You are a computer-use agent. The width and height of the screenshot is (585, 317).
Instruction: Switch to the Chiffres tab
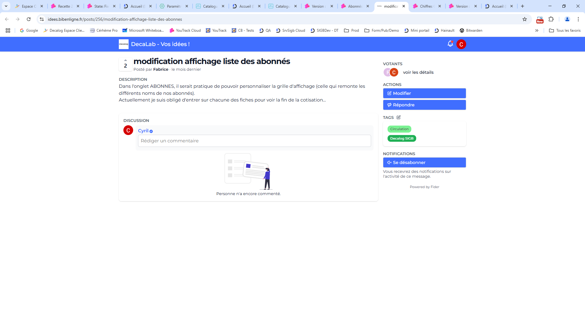pyautogui.click(x=426, y=6)
